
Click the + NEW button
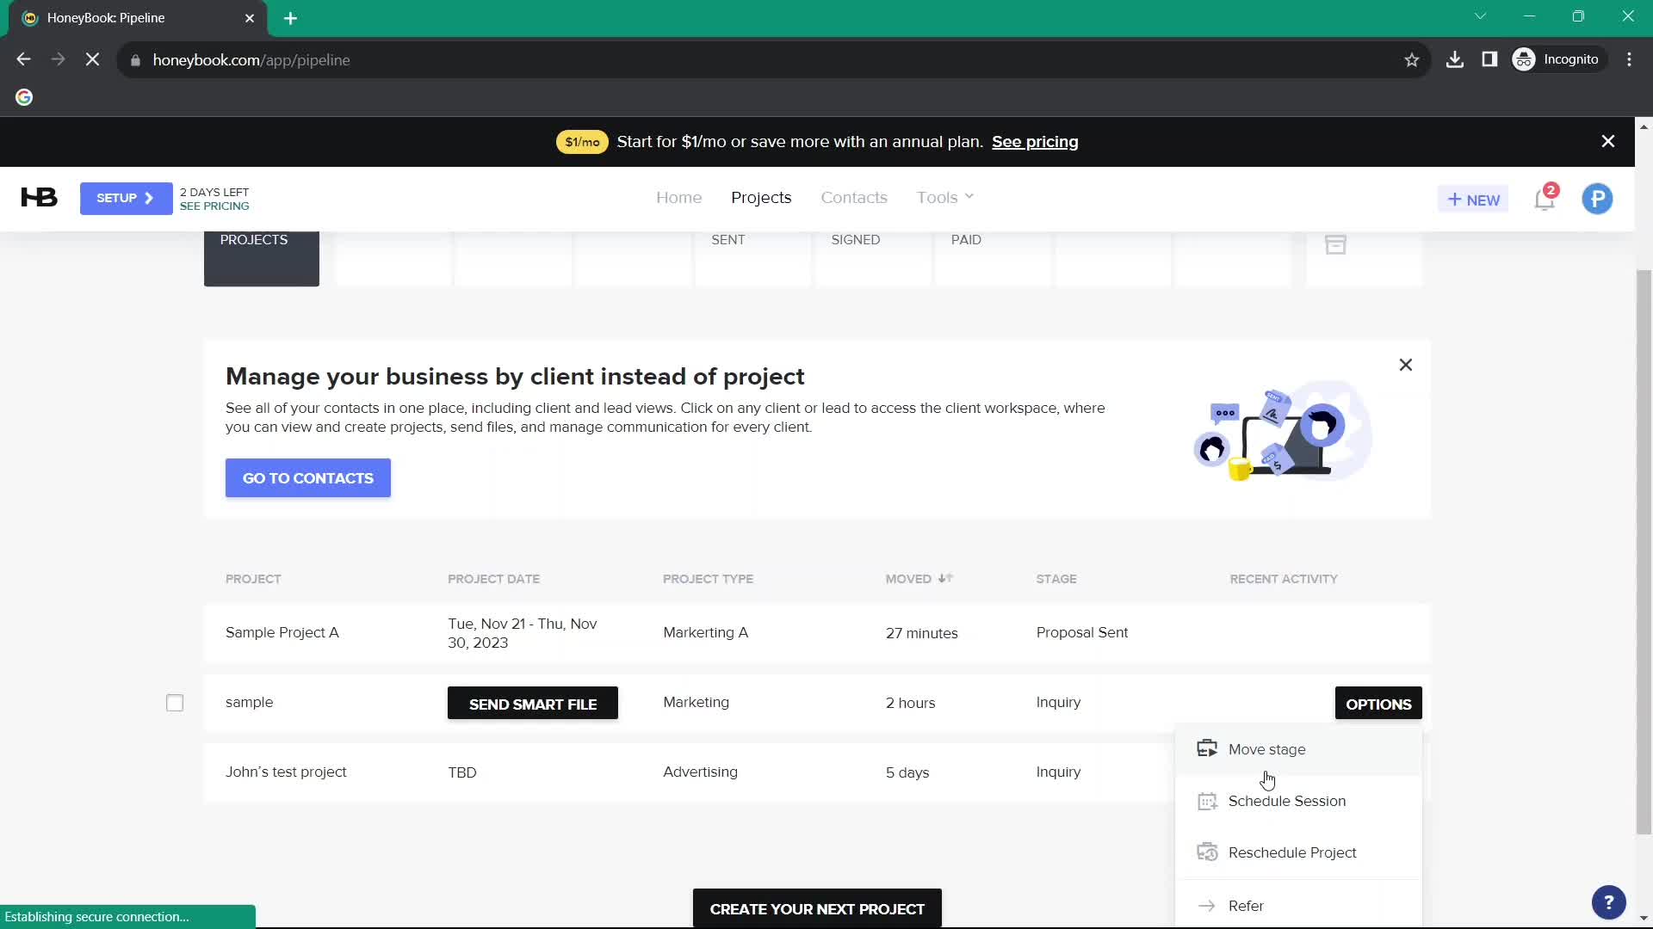coord(1473,200)
